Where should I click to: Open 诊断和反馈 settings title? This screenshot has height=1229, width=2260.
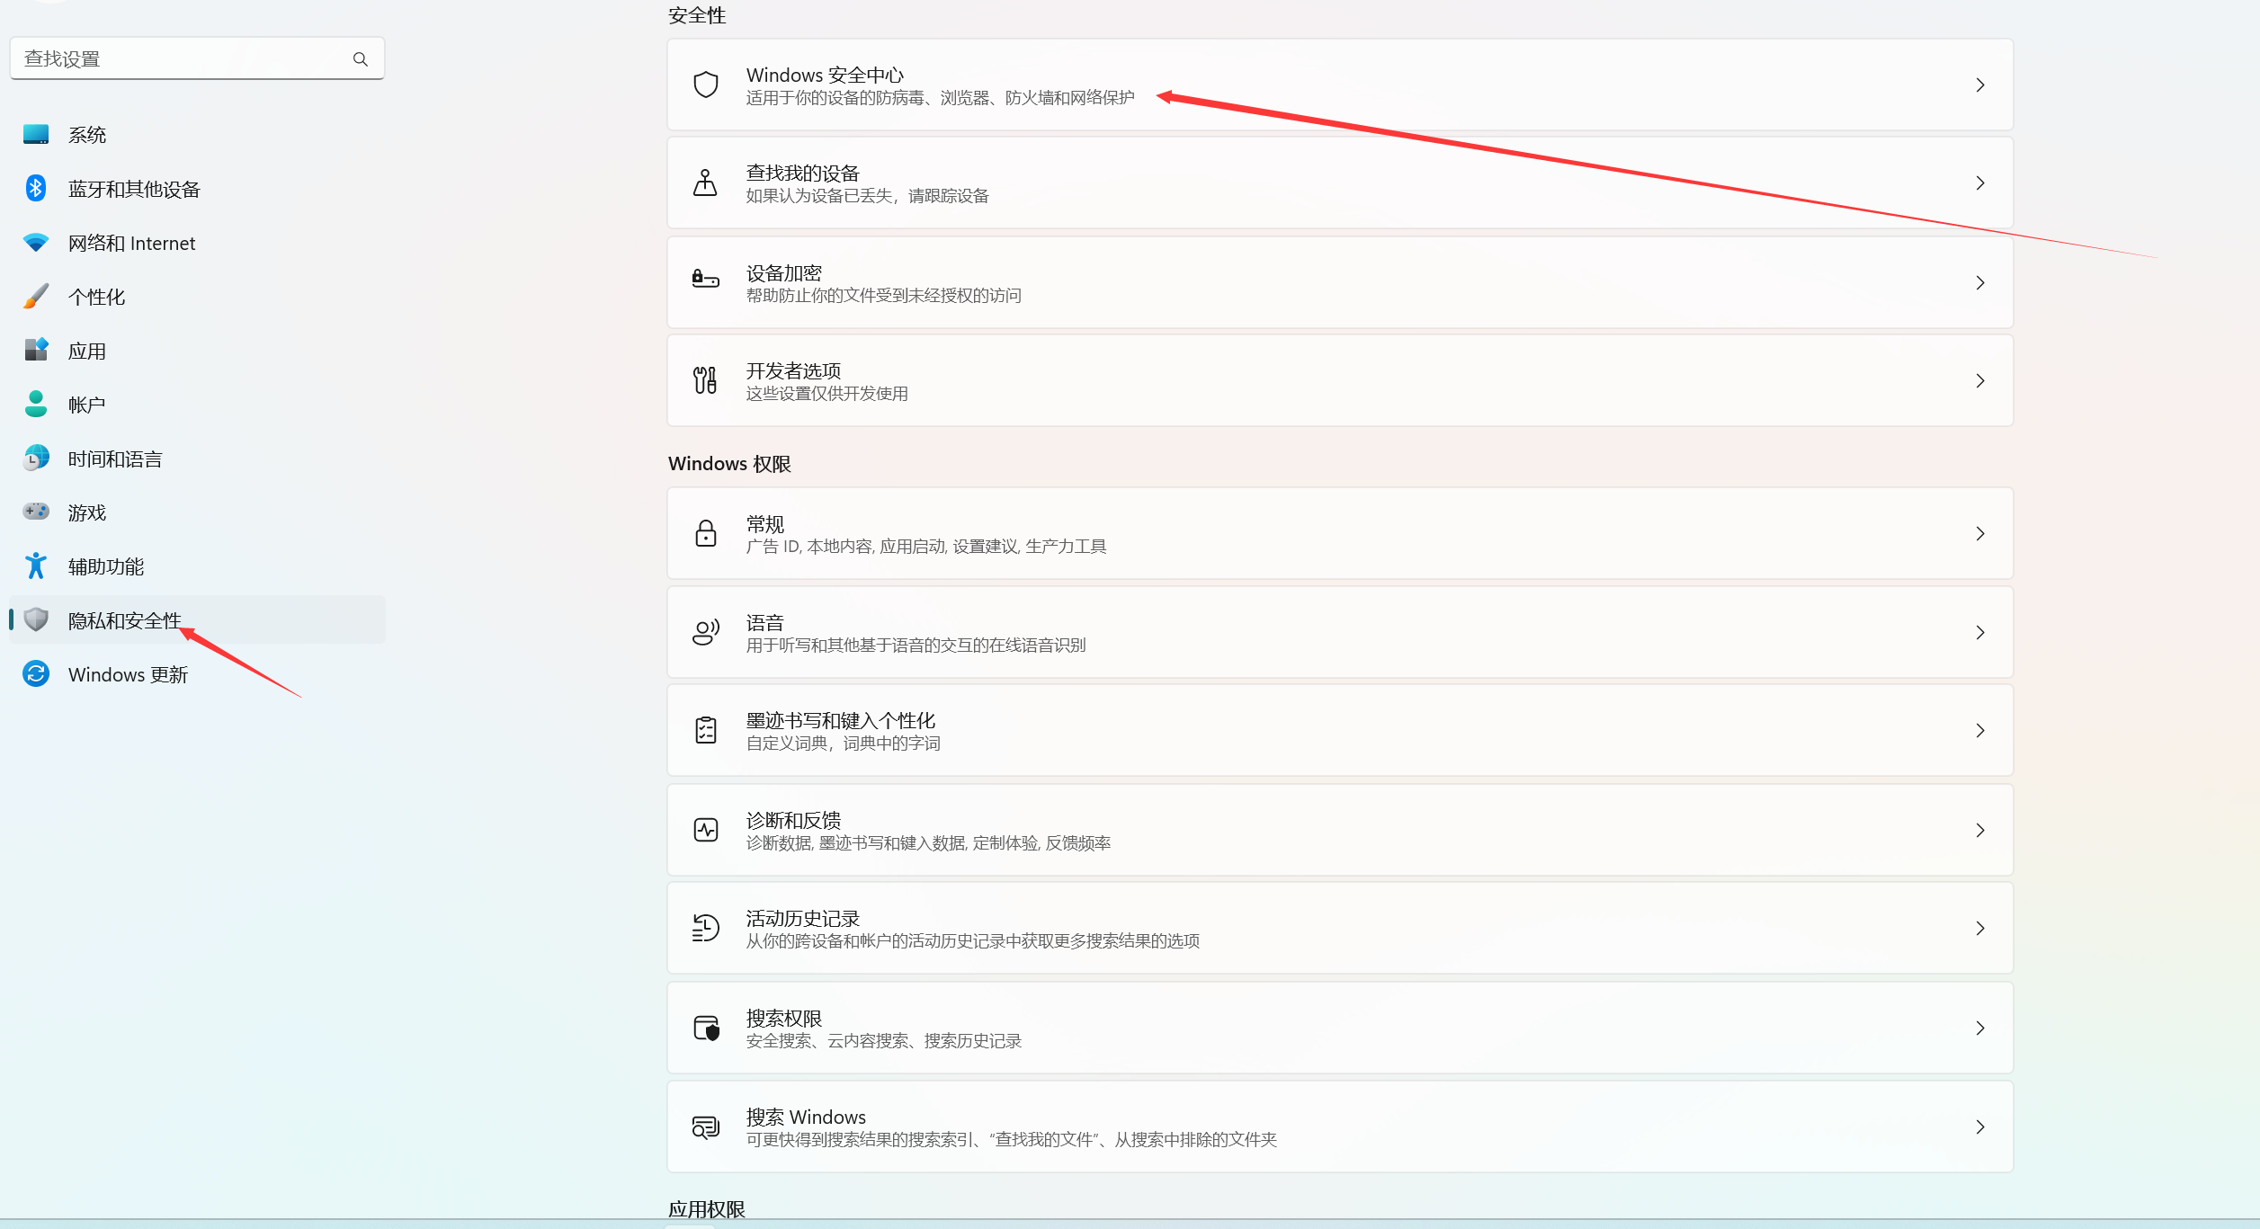coord(793,820)
